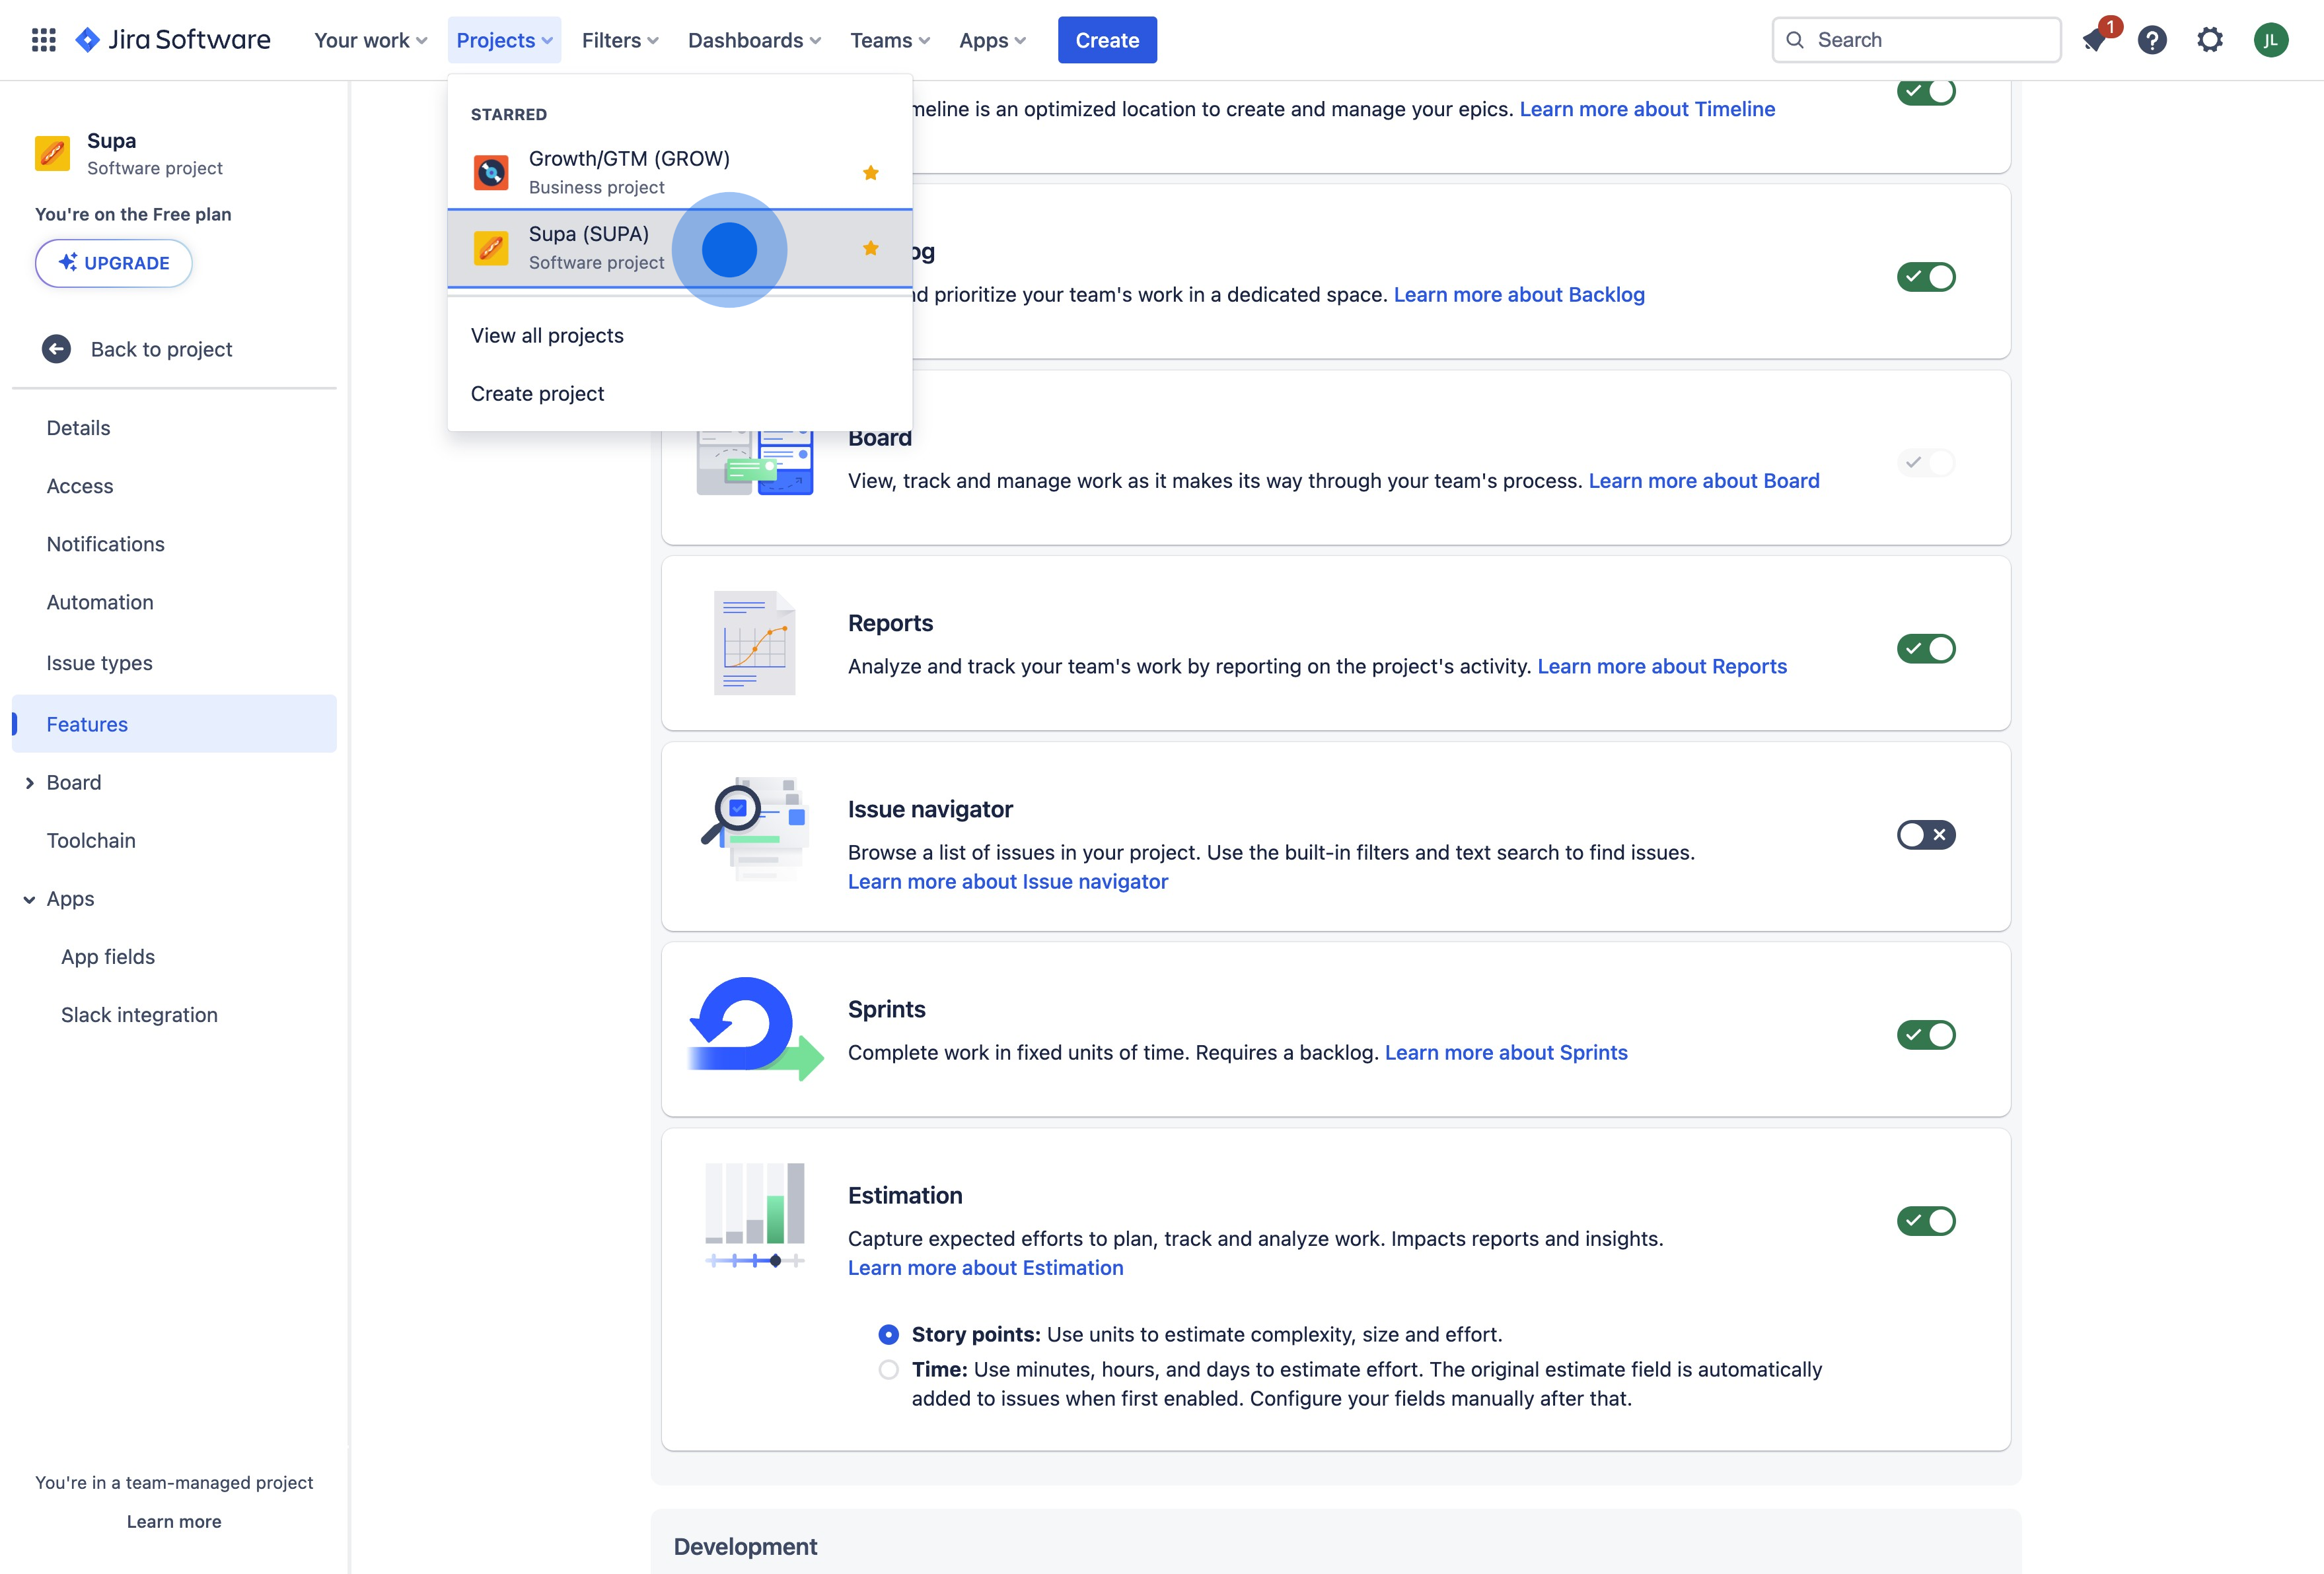Click the Create button
Image resolution: width=2324 pixels, height=1574 pixels.
coord(1107,40)
